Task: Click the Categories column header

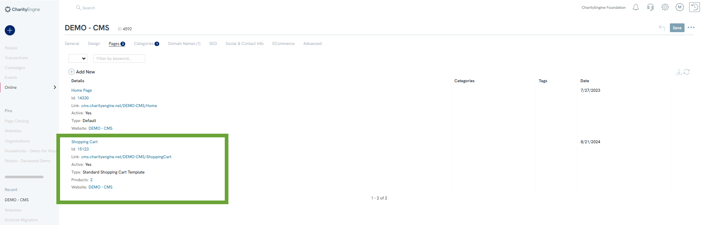Action: tap(464, 81)
